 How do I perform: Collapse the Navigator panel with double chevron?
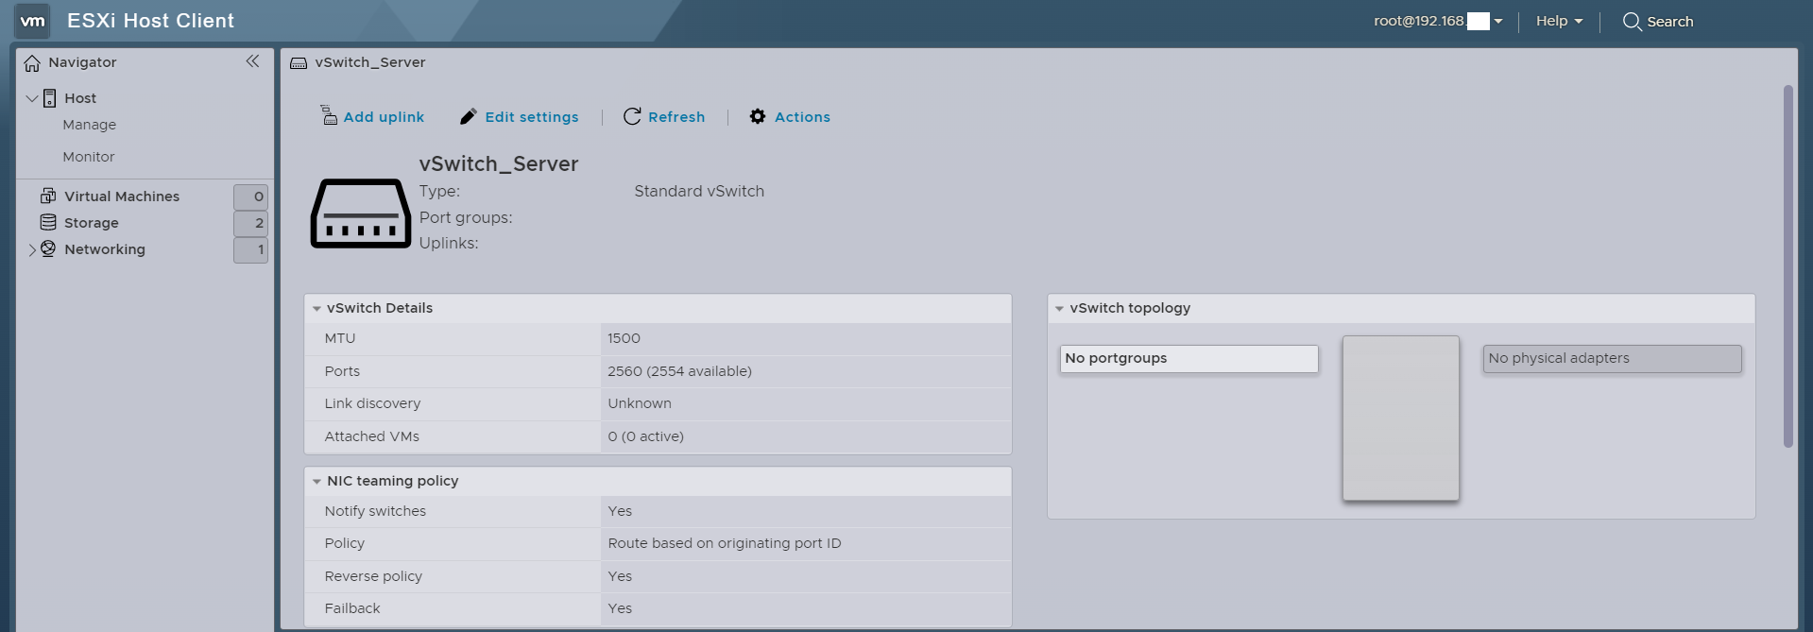[252, 61]
